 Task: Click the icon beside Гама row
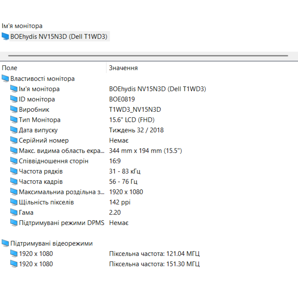tap(14, 212)
